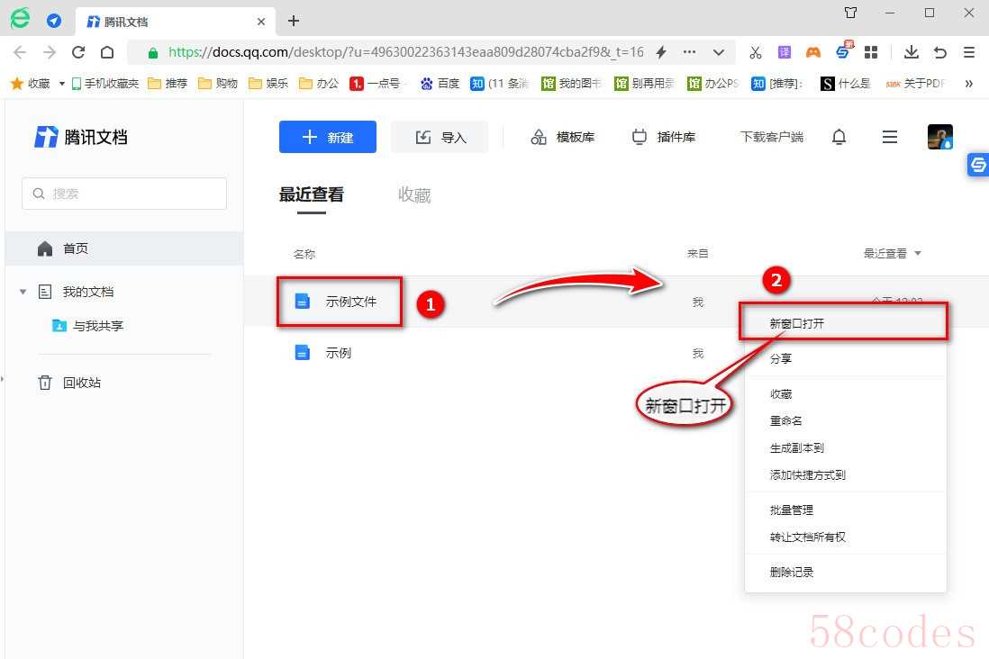The width and height of the screenshot is (989, 659).
Task: Switch to the 最近查看 tab
Action: (x=311, y=194)
